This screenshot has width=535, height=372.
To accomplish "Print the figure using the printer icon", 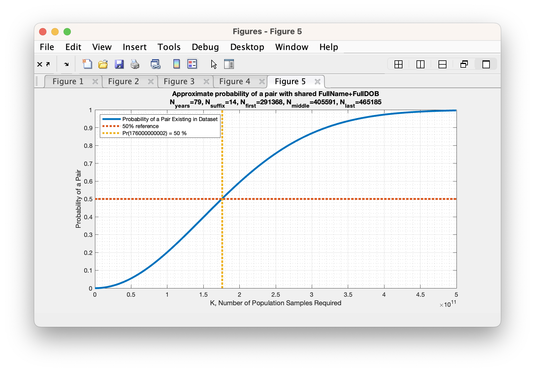I will tap(135, 64).
